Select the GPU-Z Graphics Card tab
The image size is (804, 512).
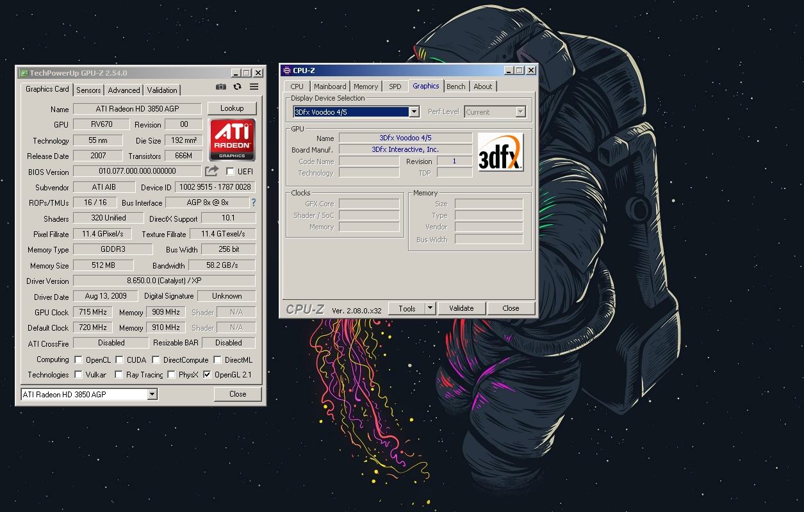tap(47, 89)
